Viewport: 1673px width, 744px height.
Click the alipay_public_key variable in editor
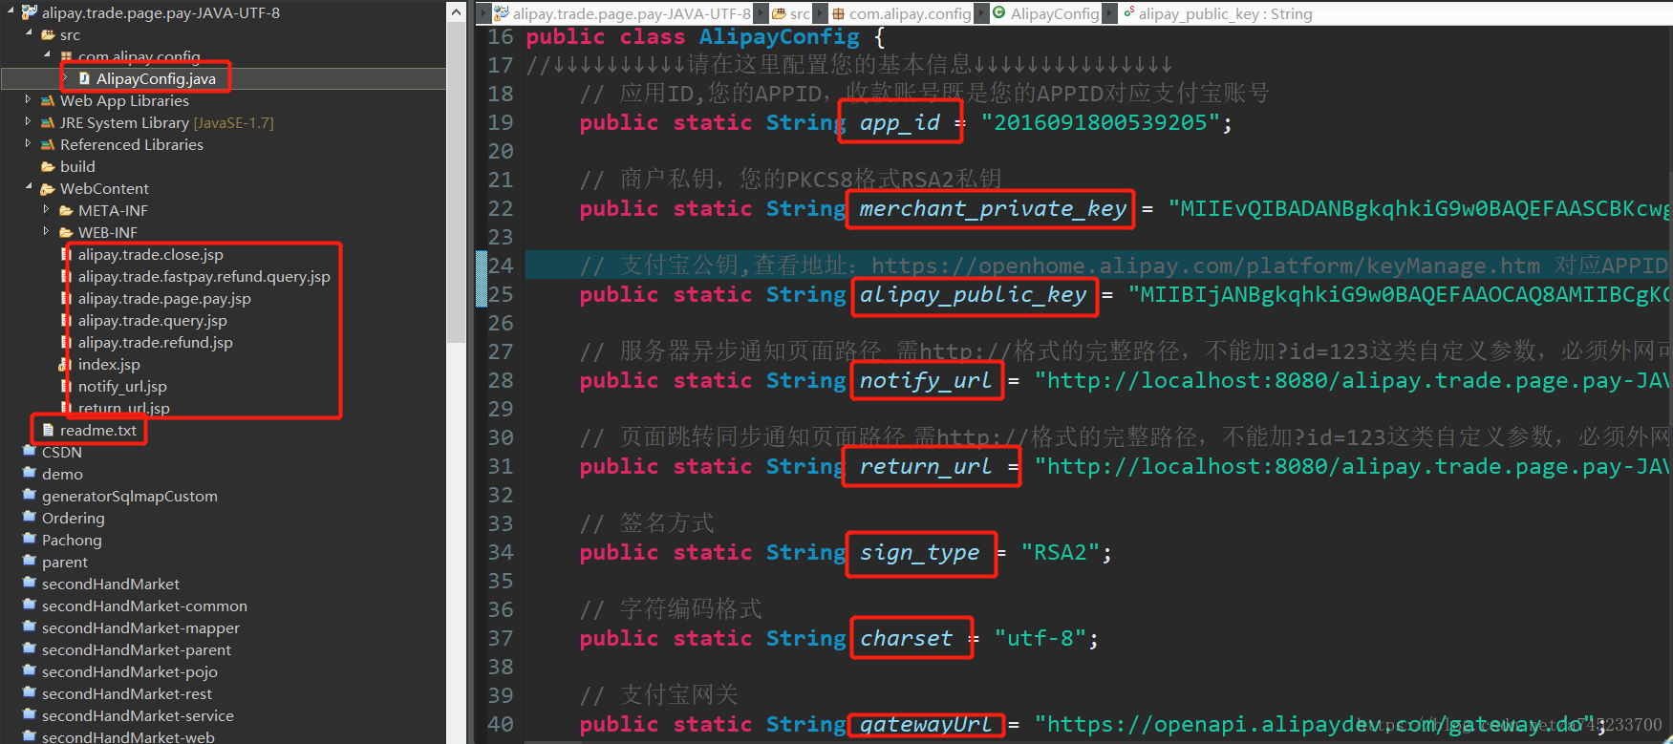tap(973, 294)
